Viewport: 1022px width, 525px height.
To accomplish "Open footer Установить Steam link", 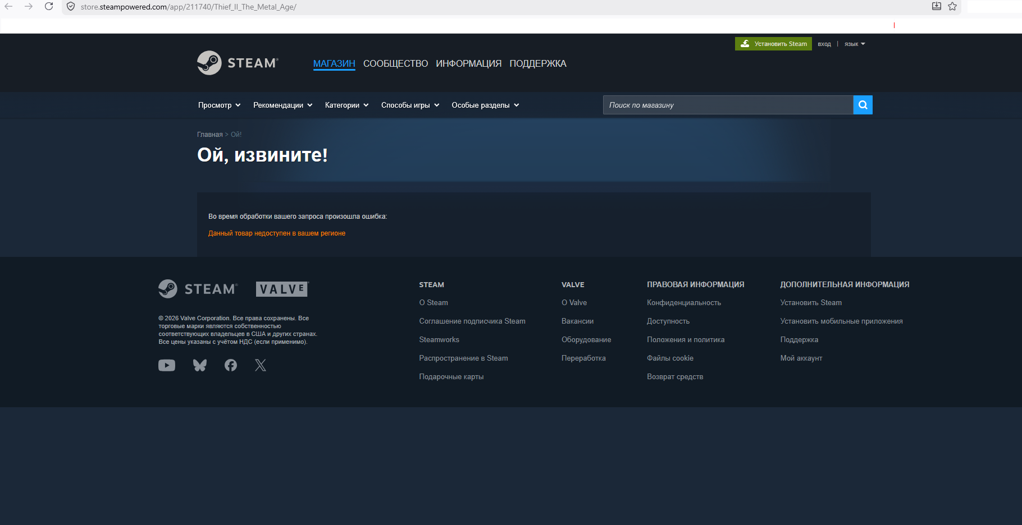I will 811,302.
